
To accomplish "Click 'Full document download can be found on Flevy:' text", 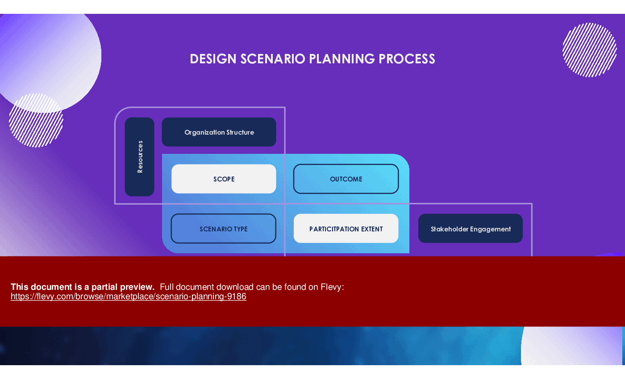I will coord(252,287).
